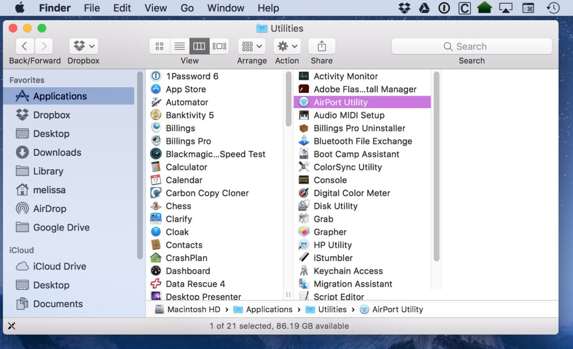Select Disk Utility in the third column

pyautogui.click(x=335, y=206)
